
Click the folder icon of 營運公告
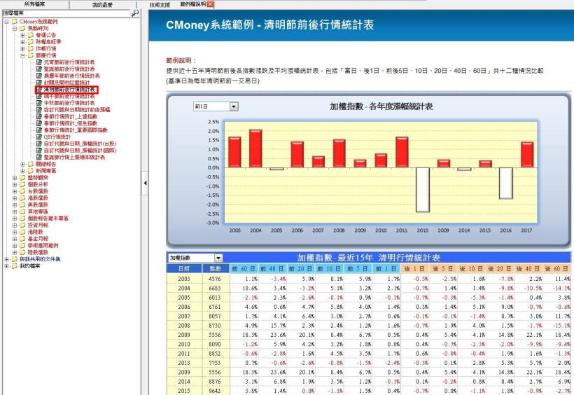pos(31,35)
